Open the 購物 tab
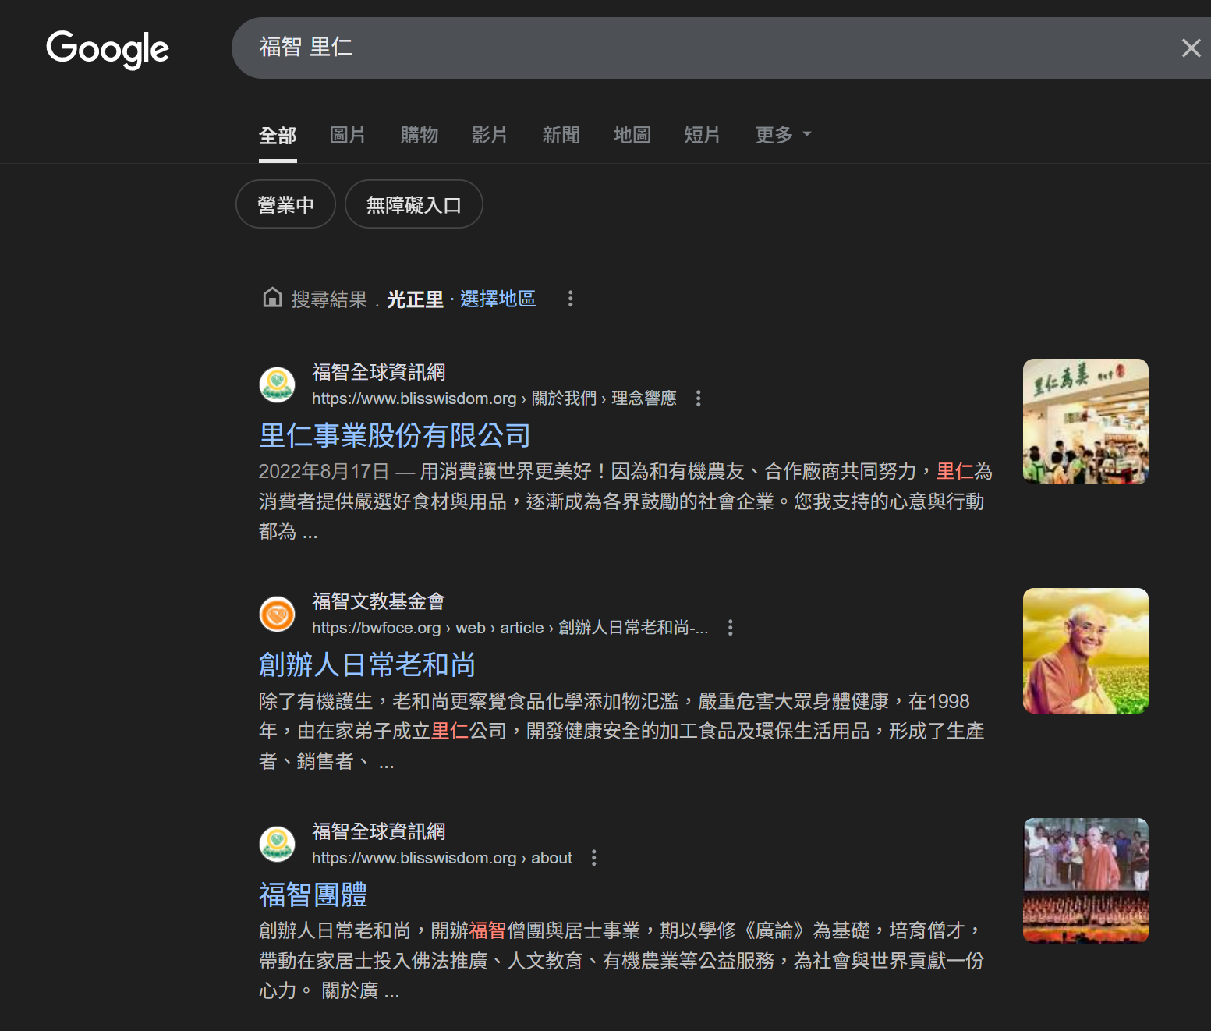 (x=420, y=135)
